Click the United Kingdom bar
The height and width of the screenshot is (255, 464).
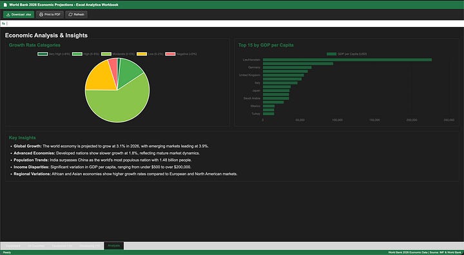[283, 75]
